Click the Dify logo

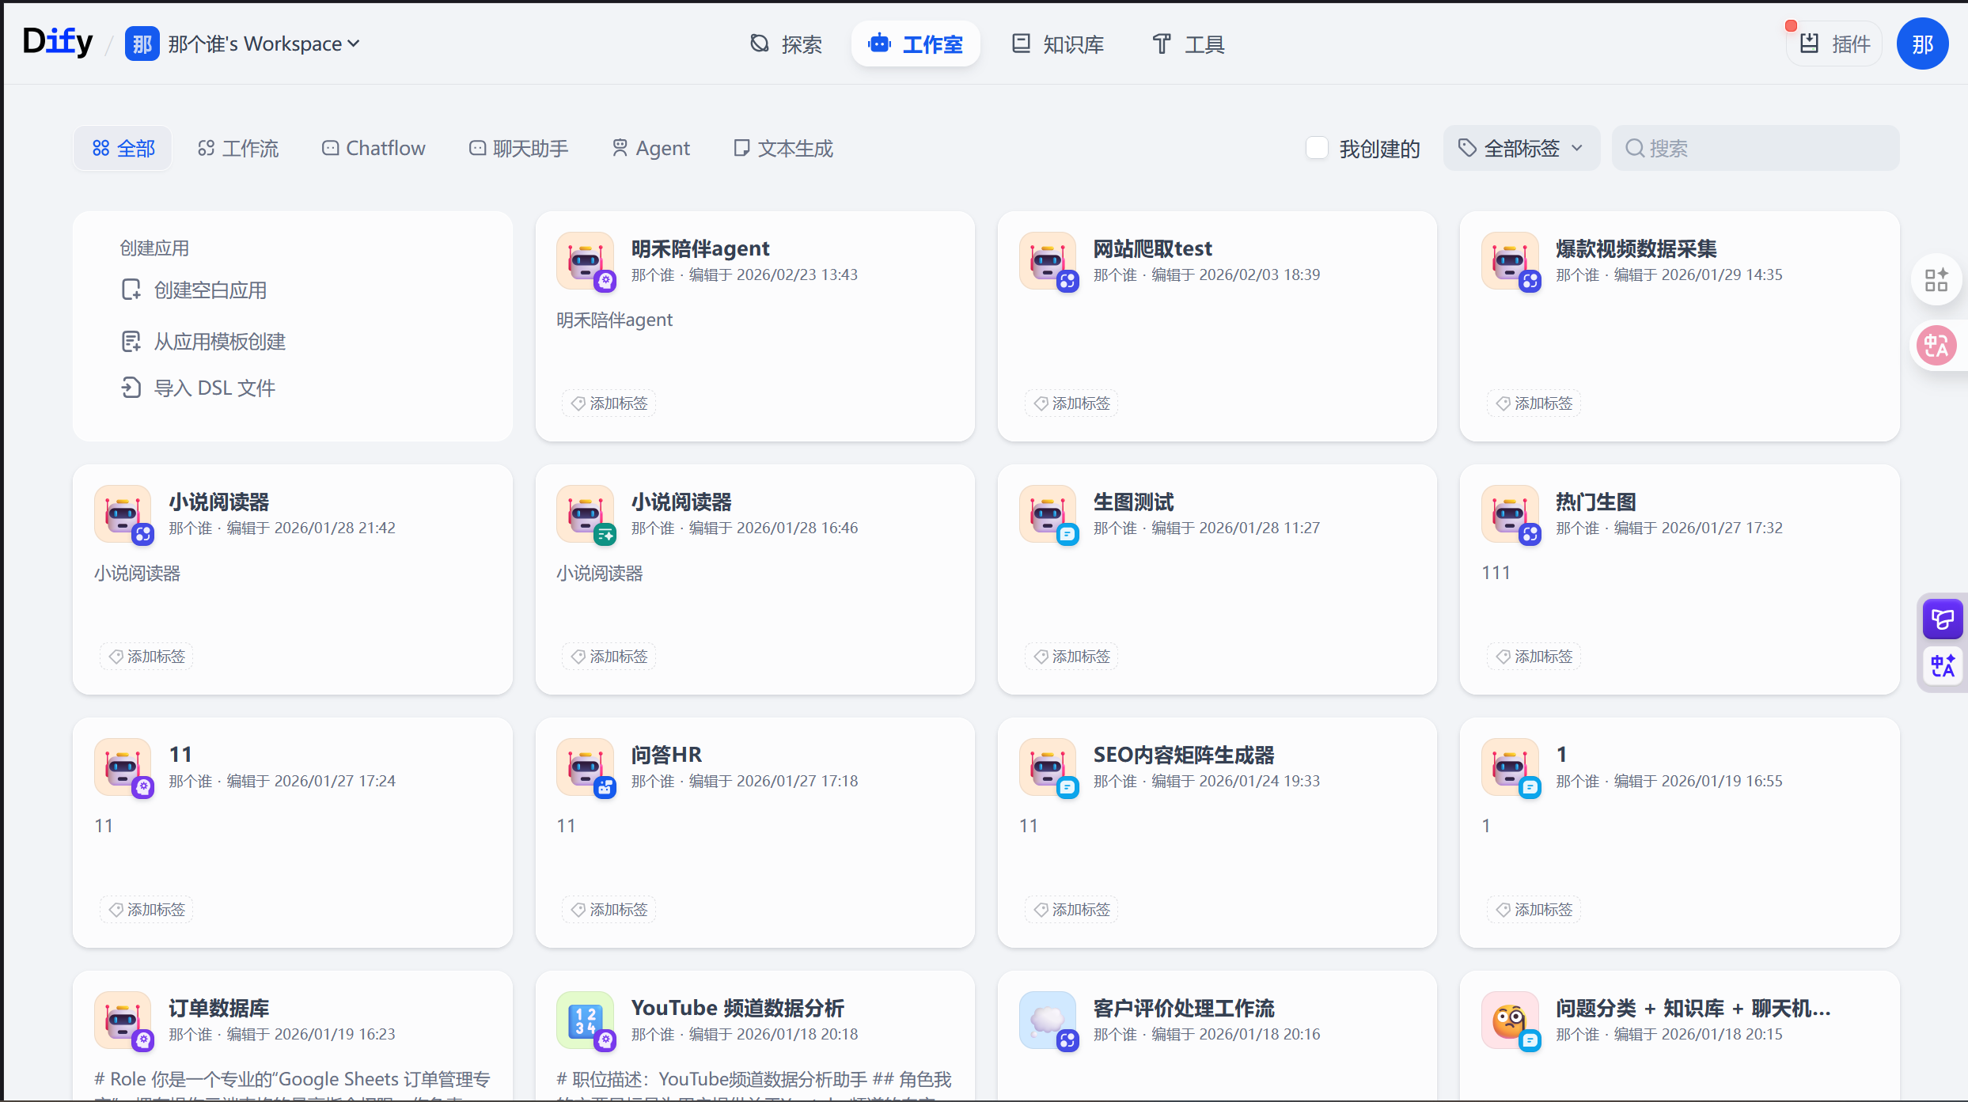[57, 41]
